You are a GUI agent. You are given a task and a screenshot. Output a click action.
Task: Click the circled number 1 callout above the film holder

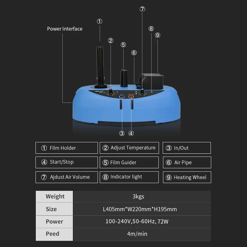[99, 21]
